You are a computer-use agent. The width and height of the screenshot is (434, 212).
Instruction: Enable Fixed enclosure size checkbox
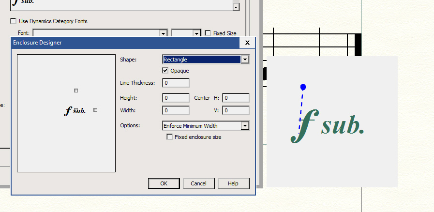pyautogui.click(x=170, y=137)
